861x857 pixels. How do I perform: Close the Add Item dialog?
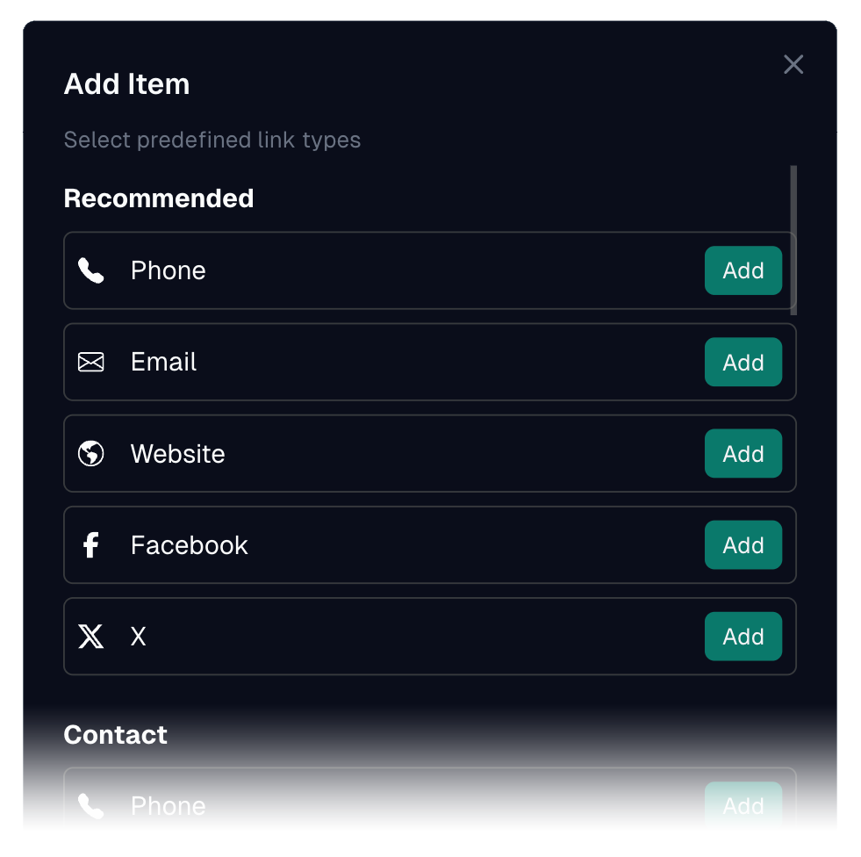point(793,64)
